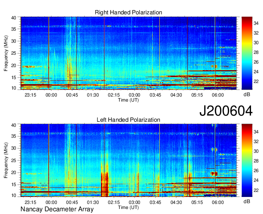Click the '40' frequency tick of upper plot
263x214 pixels.
[x=14, y=18]
